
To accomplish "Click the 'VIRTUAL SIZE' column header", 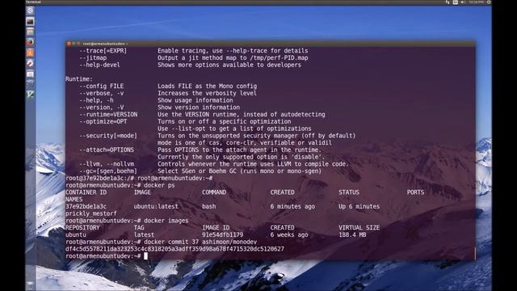I will [359, 228].
